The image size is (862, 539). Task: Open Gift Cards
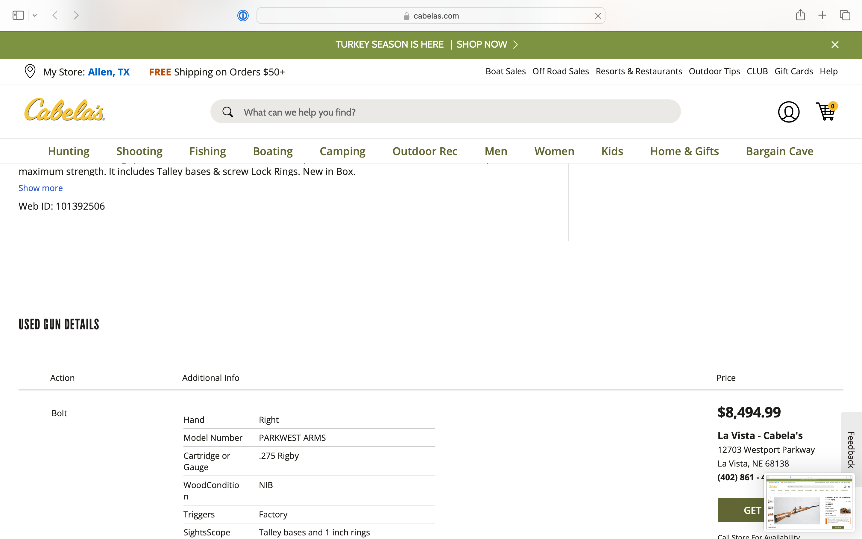794,71
